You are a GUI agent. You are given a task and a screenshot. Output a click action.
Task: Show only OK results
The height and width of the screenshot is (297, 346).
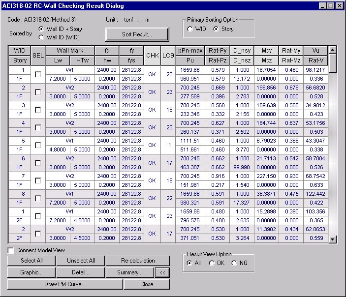[212, 263]
